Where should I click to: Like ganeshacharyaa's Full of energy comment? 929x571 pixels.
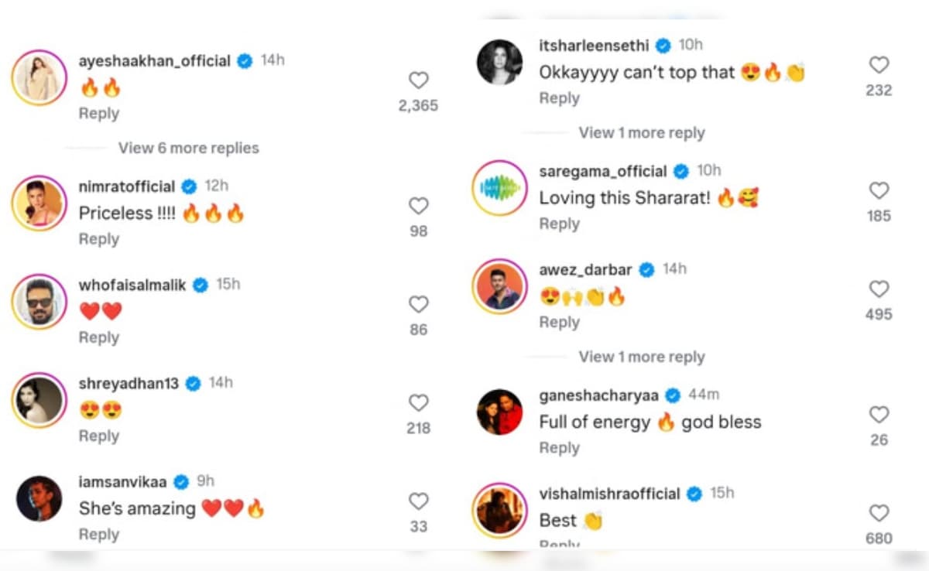pos(879,415)
